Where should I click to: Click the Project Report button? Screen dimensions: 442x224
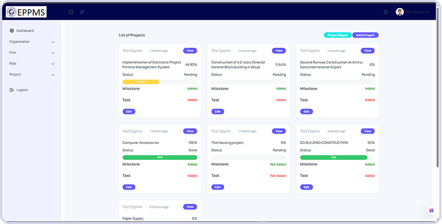337,35
